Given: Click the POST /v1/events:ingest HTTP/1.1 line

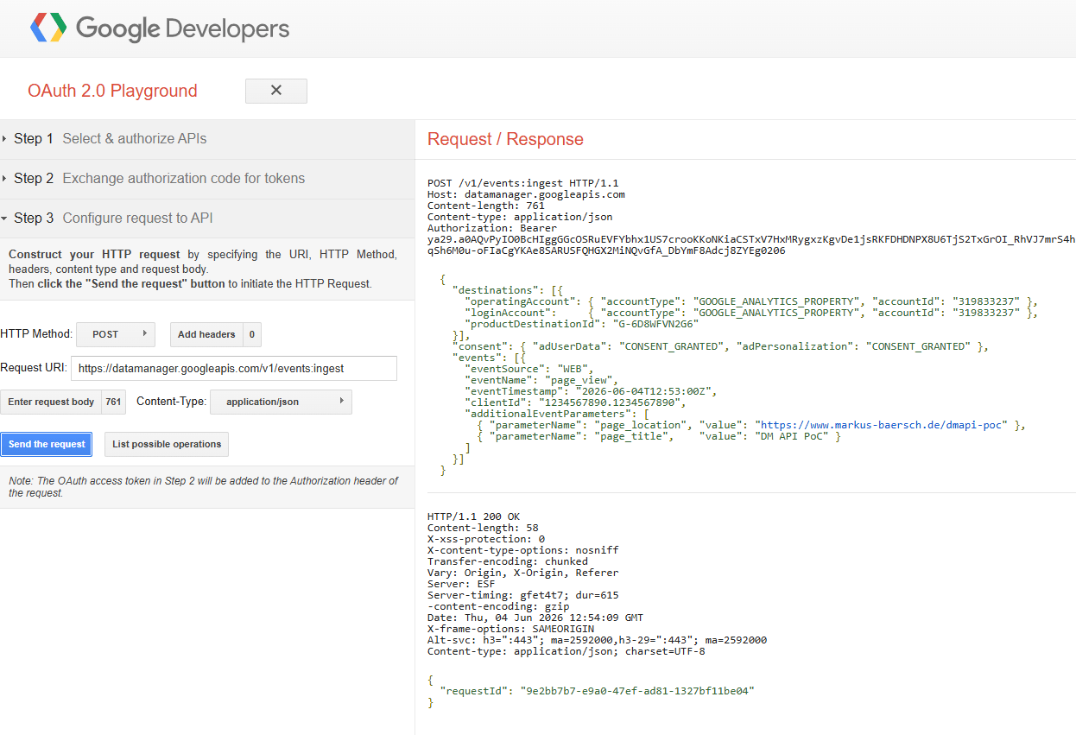Looking at the screenshot, I should (522, 183).
